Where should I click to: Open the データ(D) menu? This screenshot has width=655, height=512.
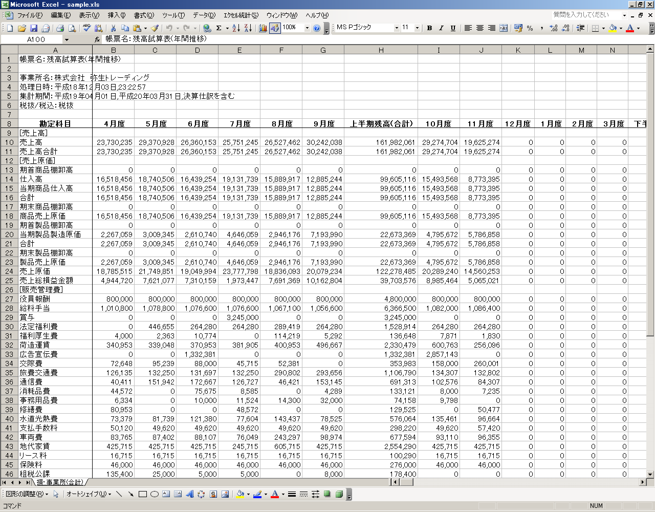point(204,15)
